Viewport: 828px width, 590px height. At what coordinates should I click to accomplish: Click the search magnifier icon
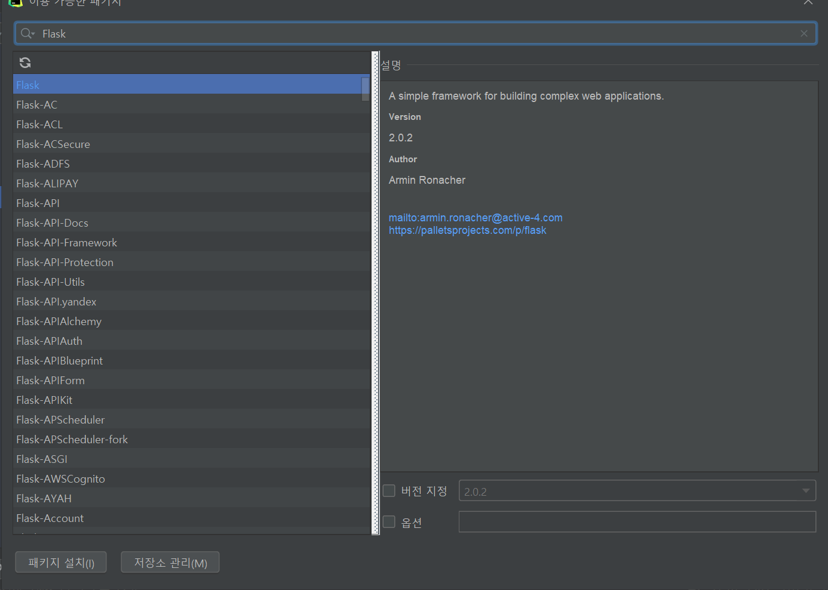point(27,33)
